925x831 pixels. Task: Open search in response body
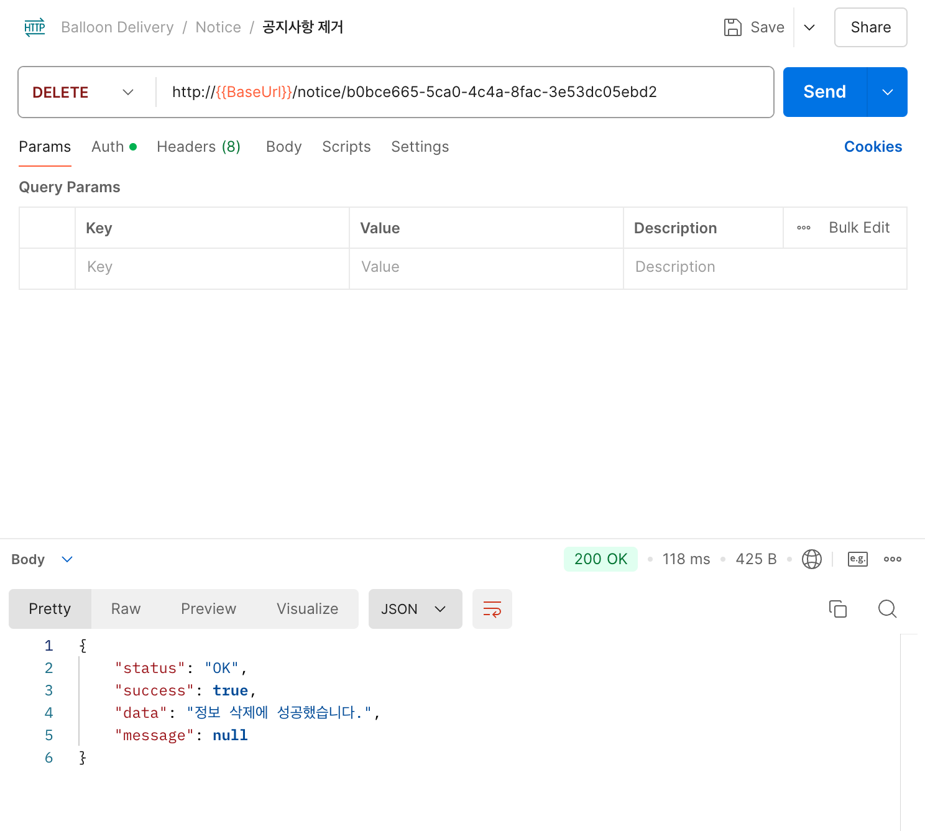pyautogui.click(x=887, y=609)
